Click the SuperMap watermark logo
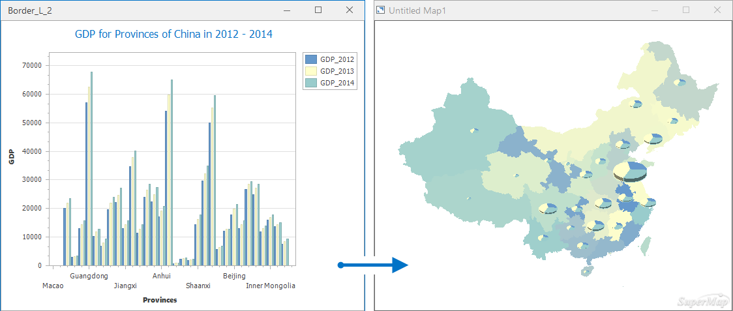This screenshot has width=733, height=311. click(x=703, y=301)
